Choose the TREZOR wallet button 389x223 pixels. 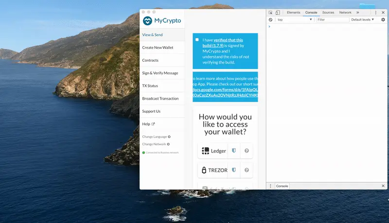[212, 170]
